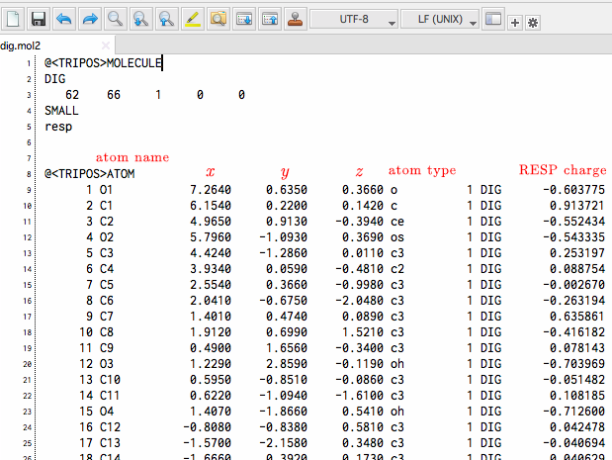Activate the yellow highlight marker tool
The image size is (612, 460).
193,19
